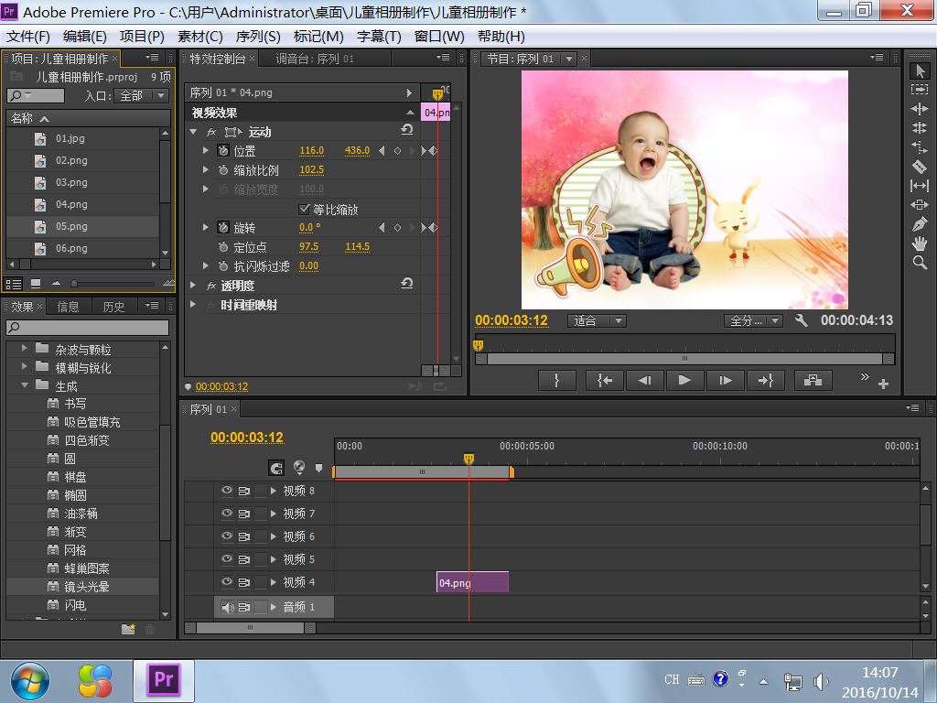Mute the Audio 1 track speaker toggle
The height and width of the screenshot is (703, 937).
(227, 607)
